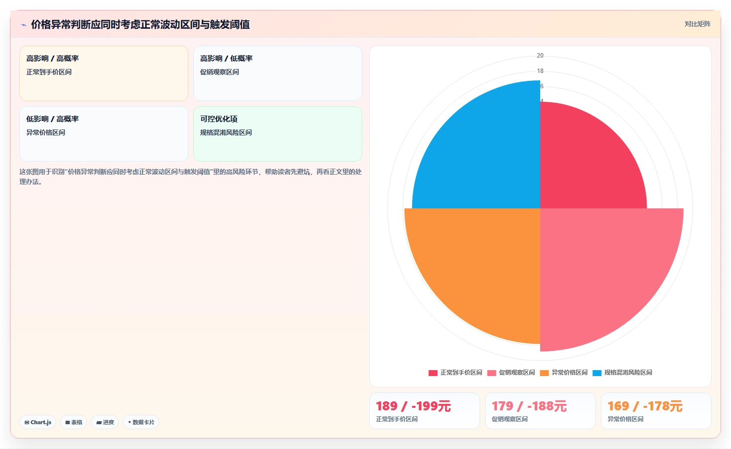The image size is (731, 449).
Task: Click 正常到手价区间 text in first matrix card
Action: click(x=49, y=72)
